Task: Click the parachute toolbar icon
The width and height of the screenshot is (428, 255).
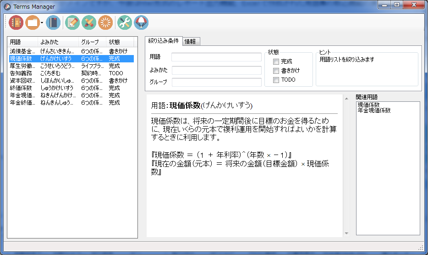Action: point(141,22)
